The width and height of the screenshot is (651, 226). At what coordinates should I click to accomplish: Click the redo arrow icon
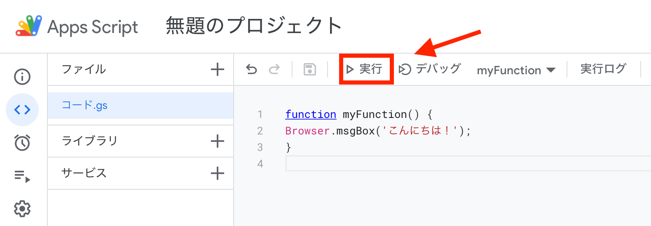pyautogui.click(x=274, y=69)
